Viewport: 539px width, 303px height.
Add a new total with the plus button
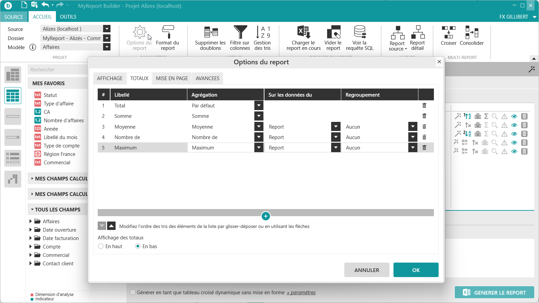point(266,216)
